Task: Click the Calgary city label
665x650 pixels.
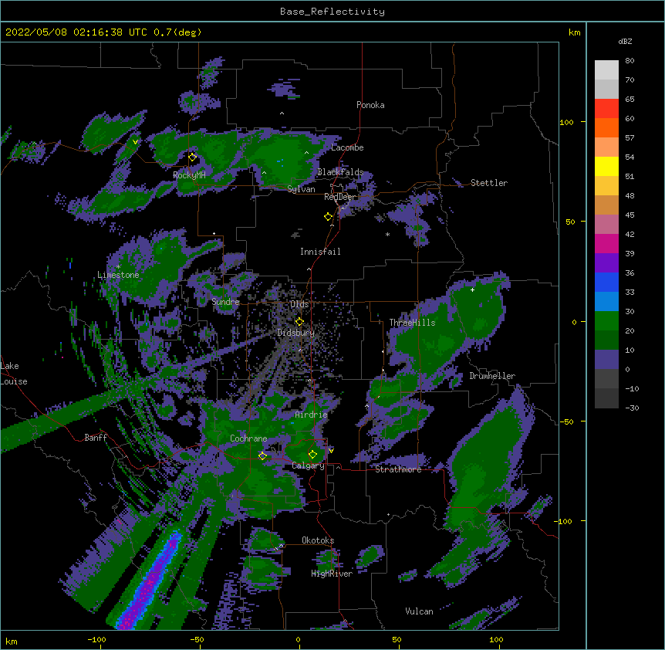Action: pyautogui.click(x=308, y=465)
